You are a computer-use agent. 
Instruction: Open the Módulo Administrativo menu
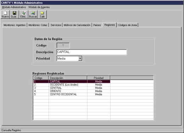point(14,7)
